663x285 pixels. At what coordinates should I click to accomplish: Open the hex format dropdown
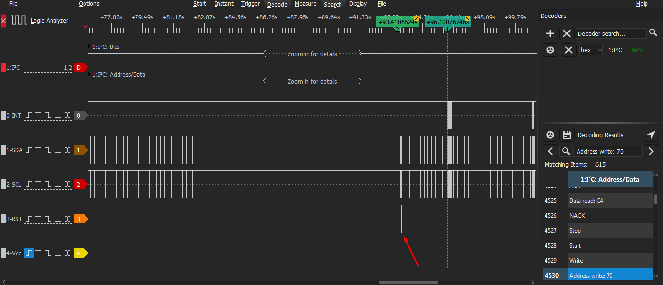(x=591, y=50)
